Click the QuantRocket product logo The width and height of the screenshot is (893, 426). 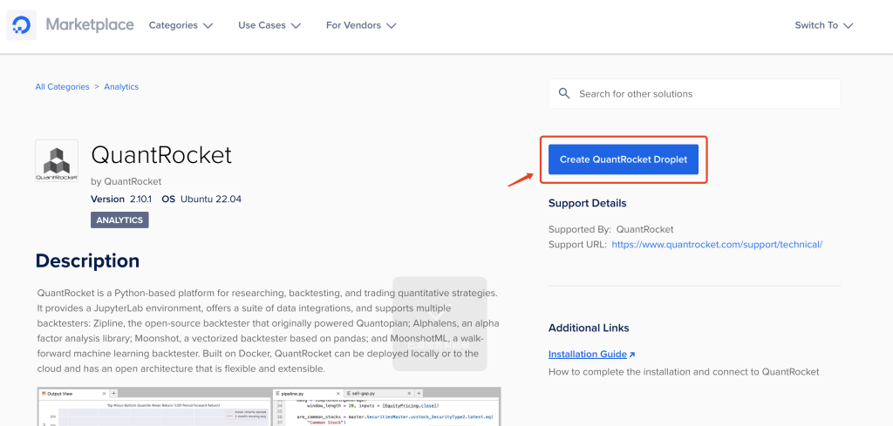point(57,161)
